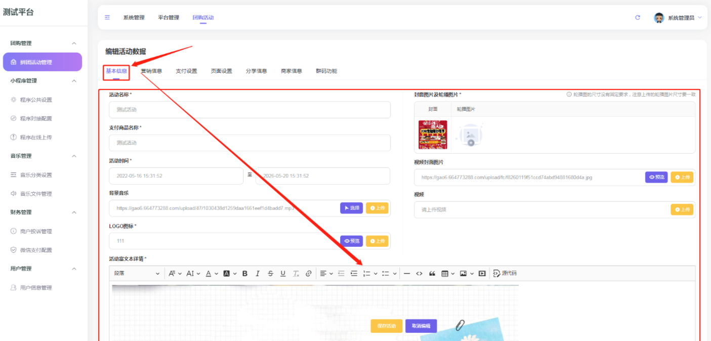Click the 取消编辑 cancel button
Viewport: 711px width, 341px height.
[421, 326]
